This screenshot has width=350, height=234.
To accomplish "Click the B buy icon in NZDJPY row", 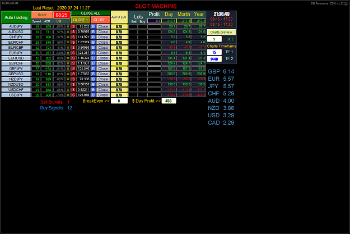I will click(x=94, y=79).
